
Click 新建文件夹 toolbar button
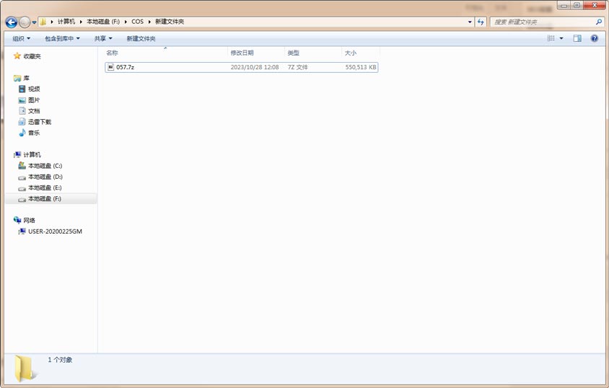141,38
